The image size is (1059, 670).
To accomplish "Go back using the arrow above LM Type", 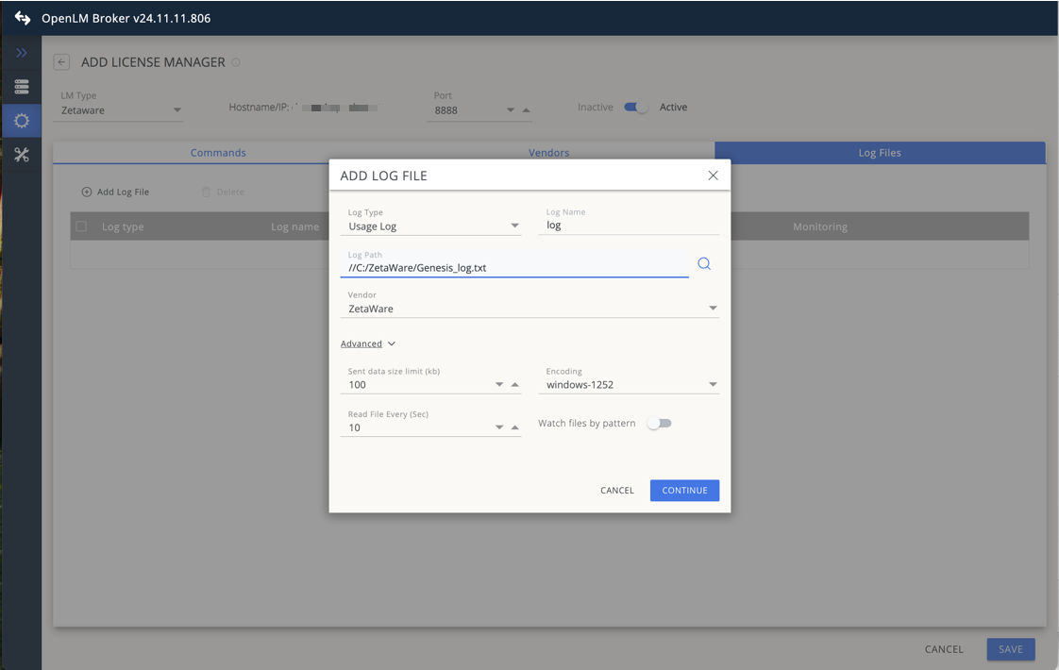I will pyautogui.click(x=60, y=61).
